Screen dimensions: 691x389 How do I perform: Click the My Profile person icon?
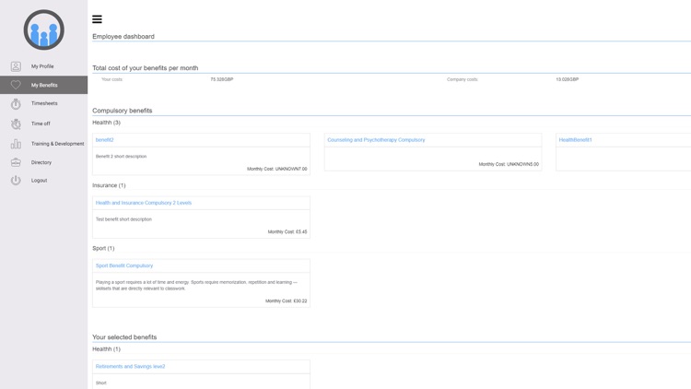16,66
